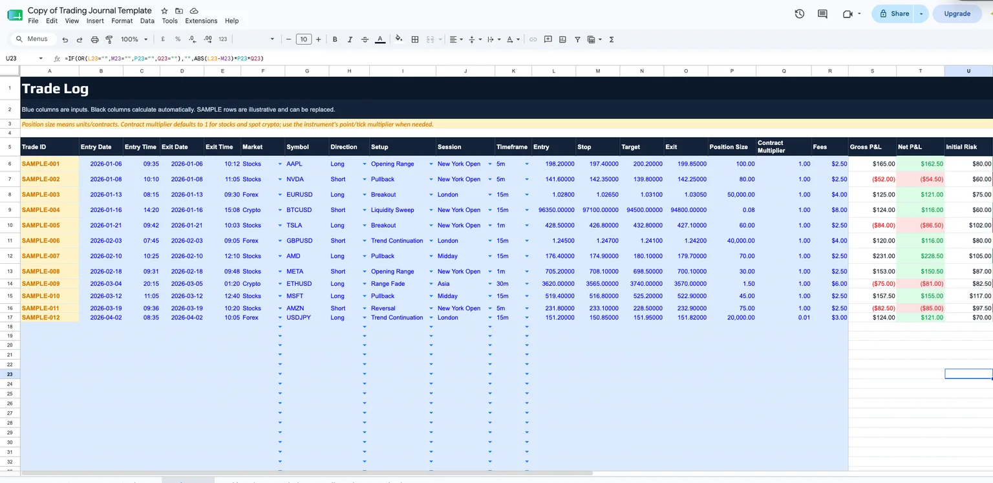
Task: Open Market dropdown in SAMPLE-001 row
Action: point(280,164)
